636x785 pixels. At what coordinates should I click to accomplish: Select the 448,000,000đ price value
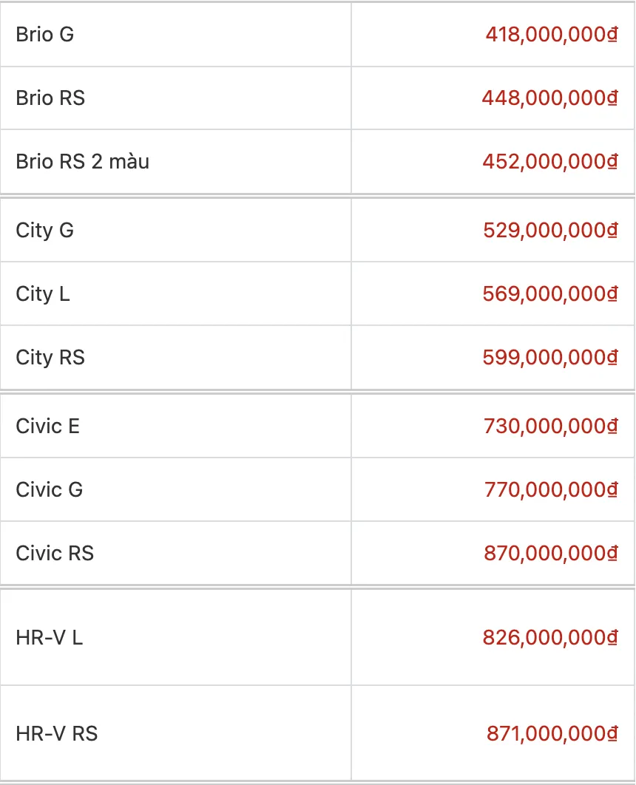[550, 98]
